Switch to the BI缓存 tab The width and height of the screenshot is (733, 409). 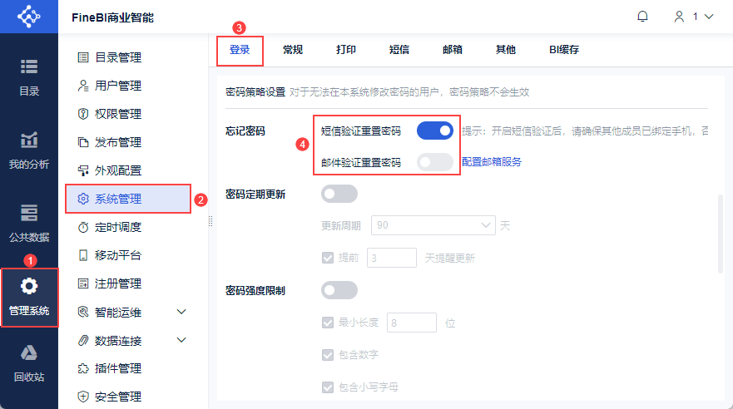click(563, 50)
